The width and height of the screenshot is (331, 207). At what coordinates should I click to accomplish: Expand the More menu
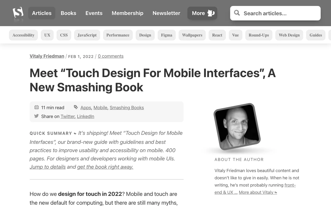(x=202, y=13)
